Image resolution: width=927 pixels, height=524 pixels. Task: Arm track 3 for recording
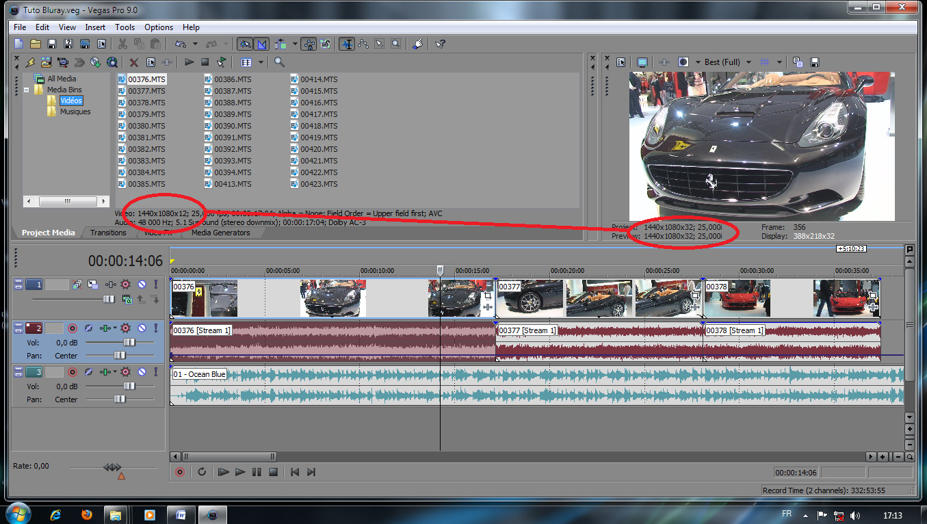72,372
